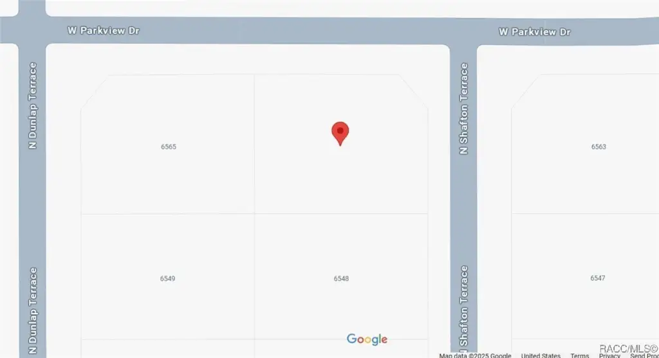This screenshot has height=358, width=659.
Task: Open the Terms link
Action: click(579, 355)
